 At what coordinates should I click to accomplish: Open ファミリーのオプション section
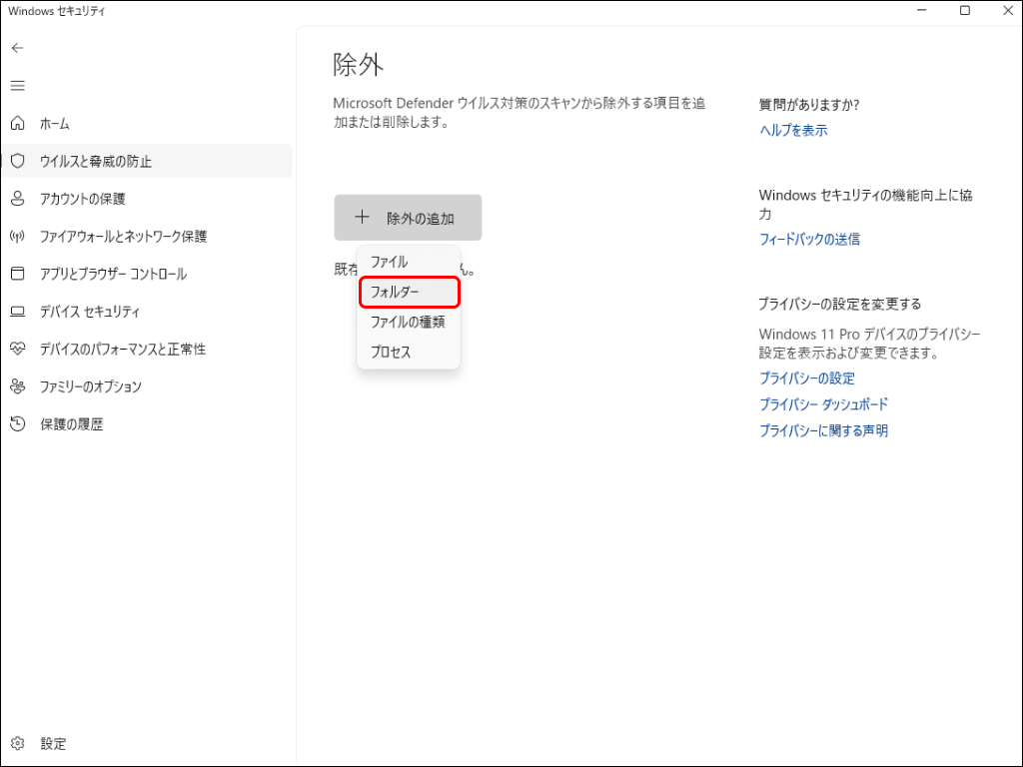tap(100, 386)
